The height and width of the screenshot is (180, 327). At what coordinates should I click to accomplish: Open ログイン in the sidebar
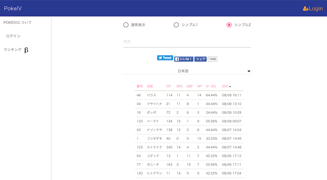[x=13, y=36]
